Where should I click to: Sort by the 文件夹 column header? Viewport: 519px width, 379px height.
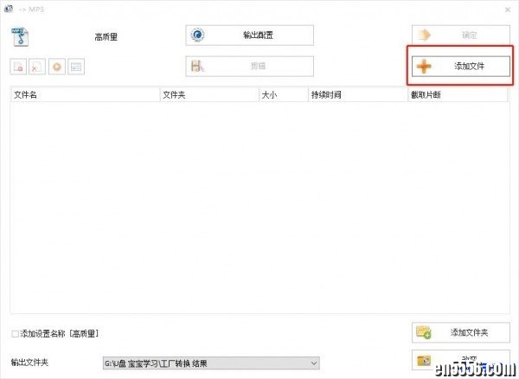coord(208,95)
